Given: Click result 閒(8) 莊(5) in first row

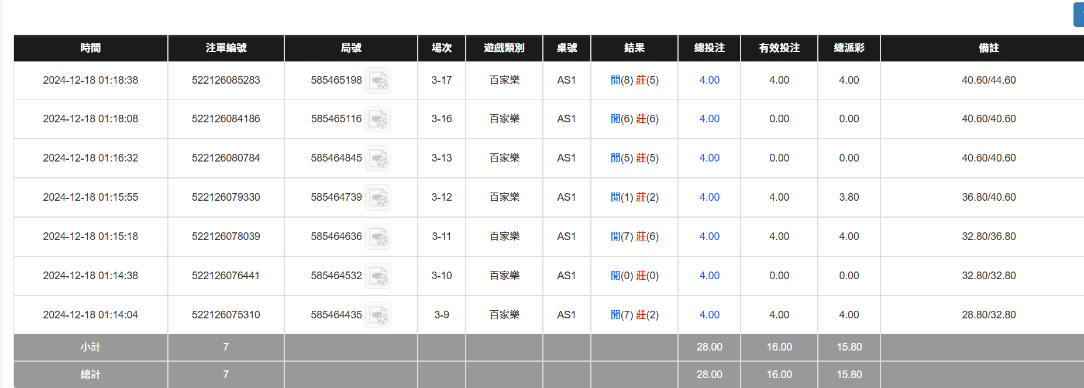Looking at the screenshot, I should (x=634, y=80).
